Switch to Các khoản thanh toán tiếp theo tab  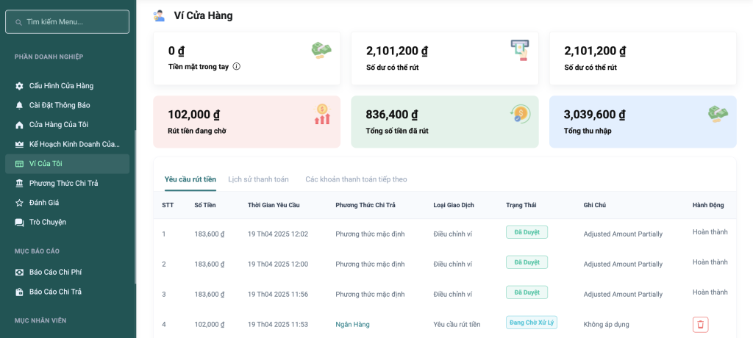(x=356, y=179)
